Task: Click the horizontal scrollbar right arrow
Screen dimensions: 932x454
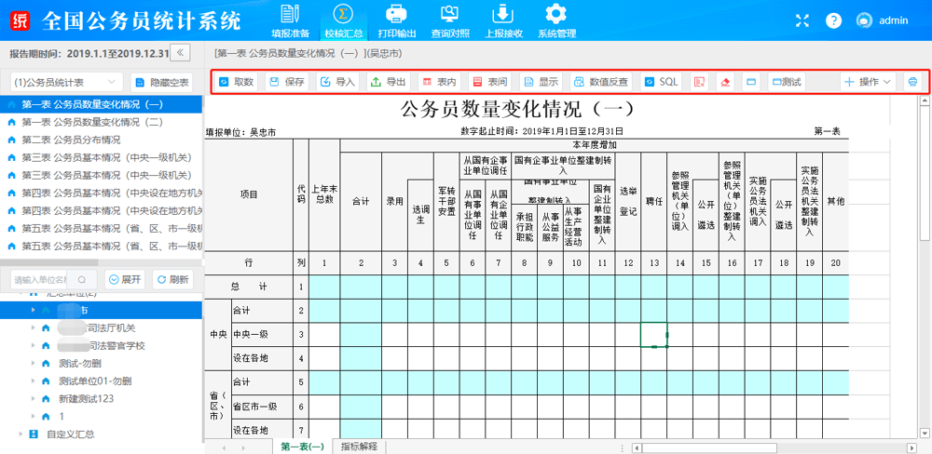Action: [911, 447]
